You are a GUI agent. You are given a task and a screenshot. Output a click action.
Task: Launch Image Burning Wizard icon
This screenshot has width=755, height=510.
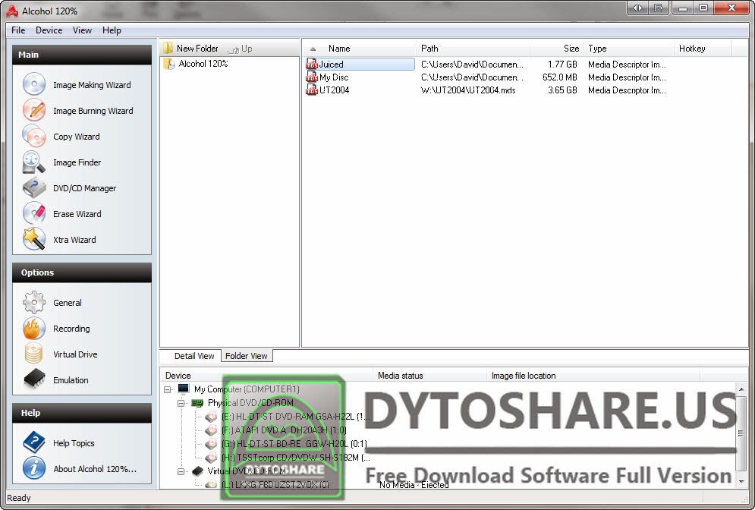click(34, 110)
